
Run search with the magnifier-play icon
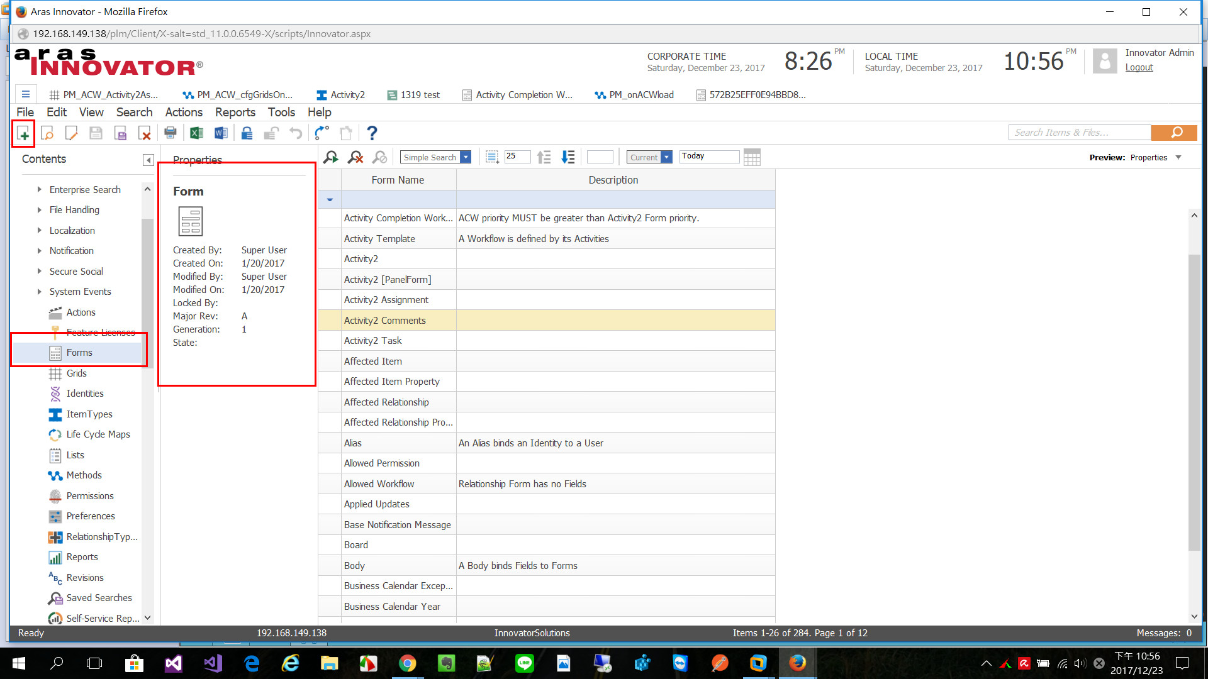330,157
